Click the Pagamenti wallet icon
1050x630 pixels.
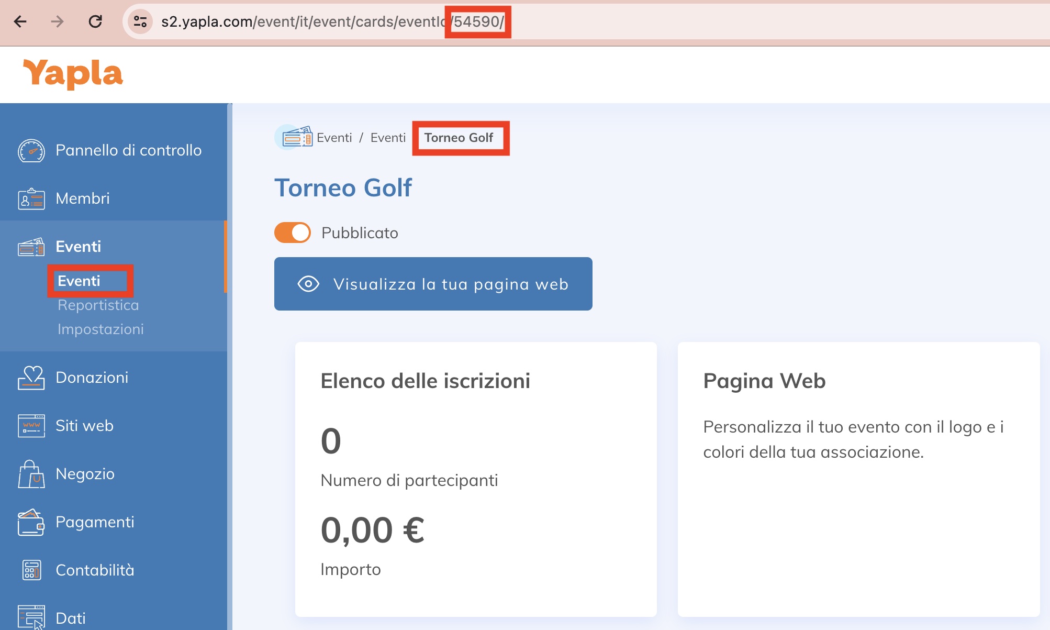pos(31,522)
